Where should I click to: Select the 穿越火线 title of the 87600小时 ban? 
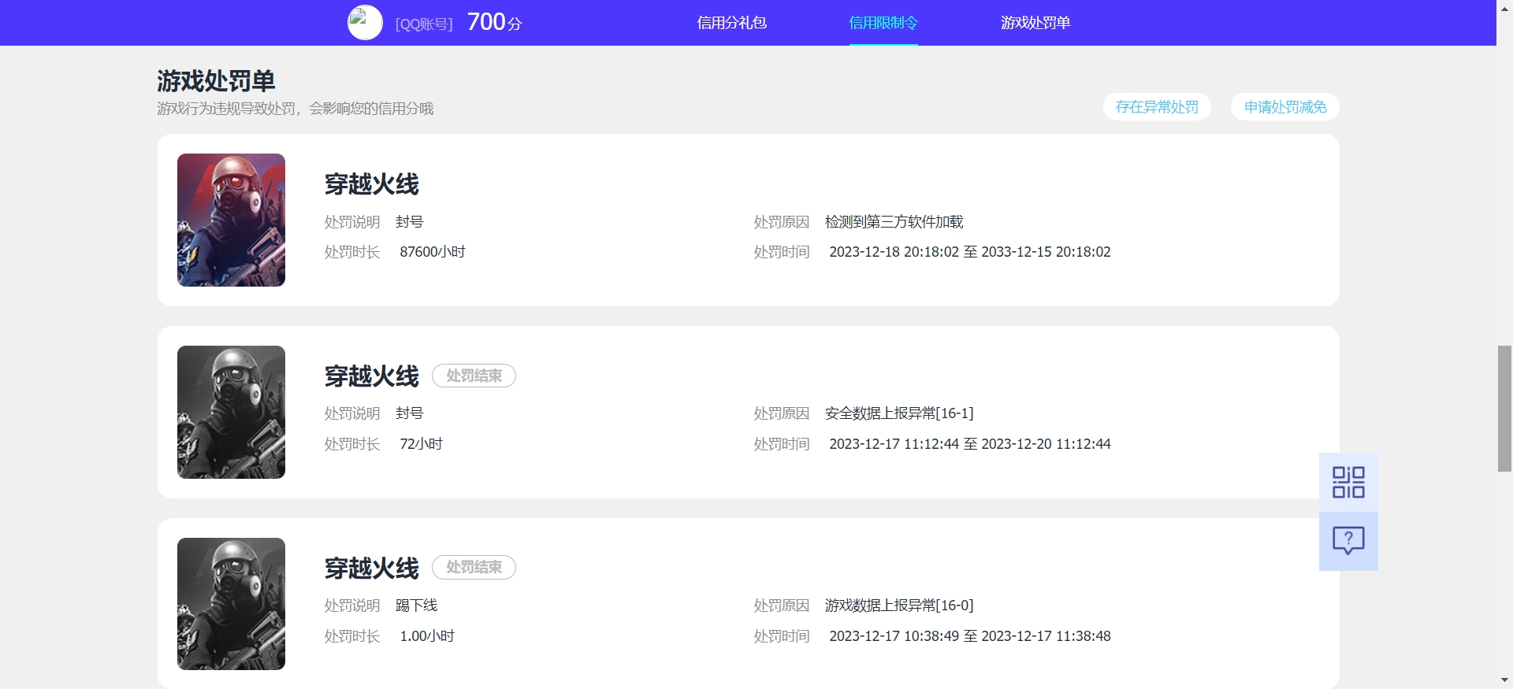[x=372, y=184]
